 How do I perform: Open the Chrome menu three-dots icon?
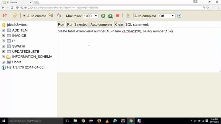tap(218, 8)
